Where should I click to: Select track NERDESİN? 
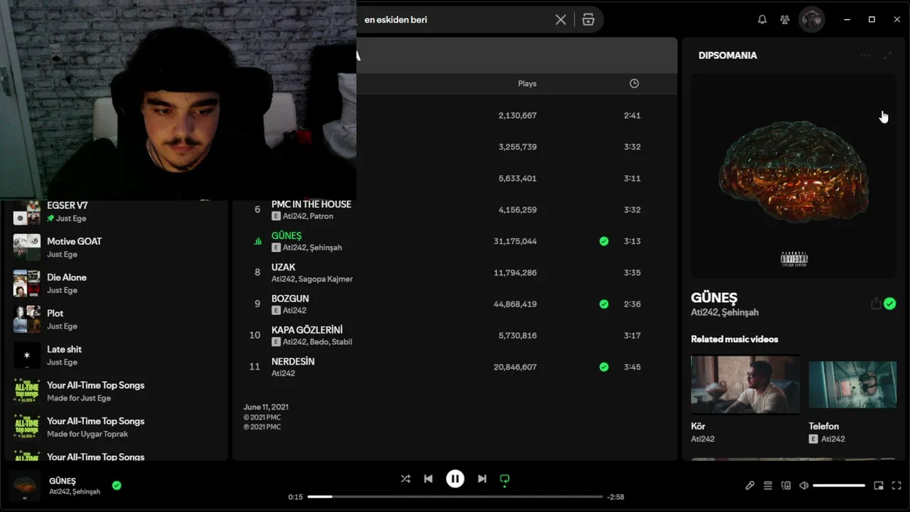click(293, 361)
